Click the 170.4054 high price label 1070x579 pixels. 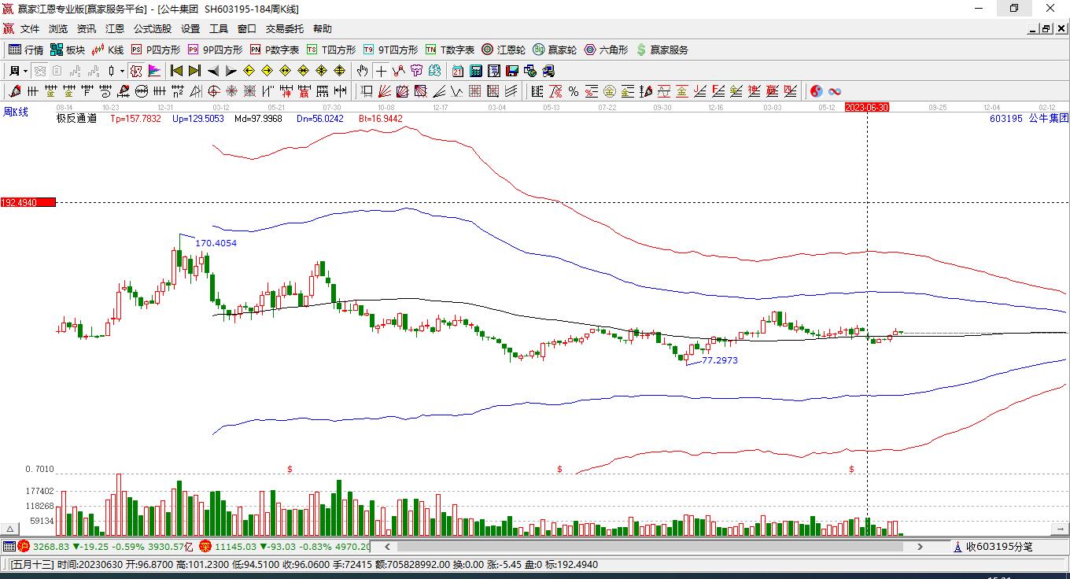[216, 243]
